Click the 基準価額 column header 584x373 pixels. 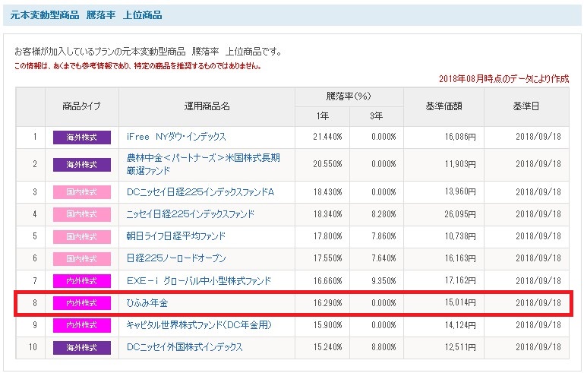click(444, 106)
